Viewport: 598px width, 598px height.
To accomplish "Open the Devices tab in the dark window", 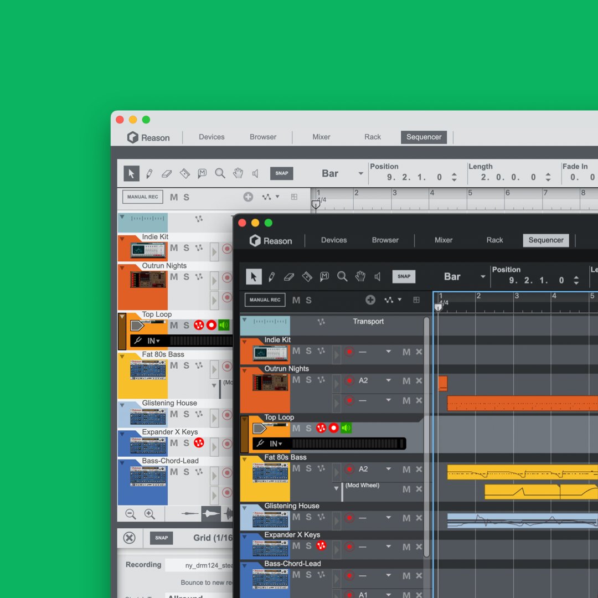I will click(x=334, y=240).
